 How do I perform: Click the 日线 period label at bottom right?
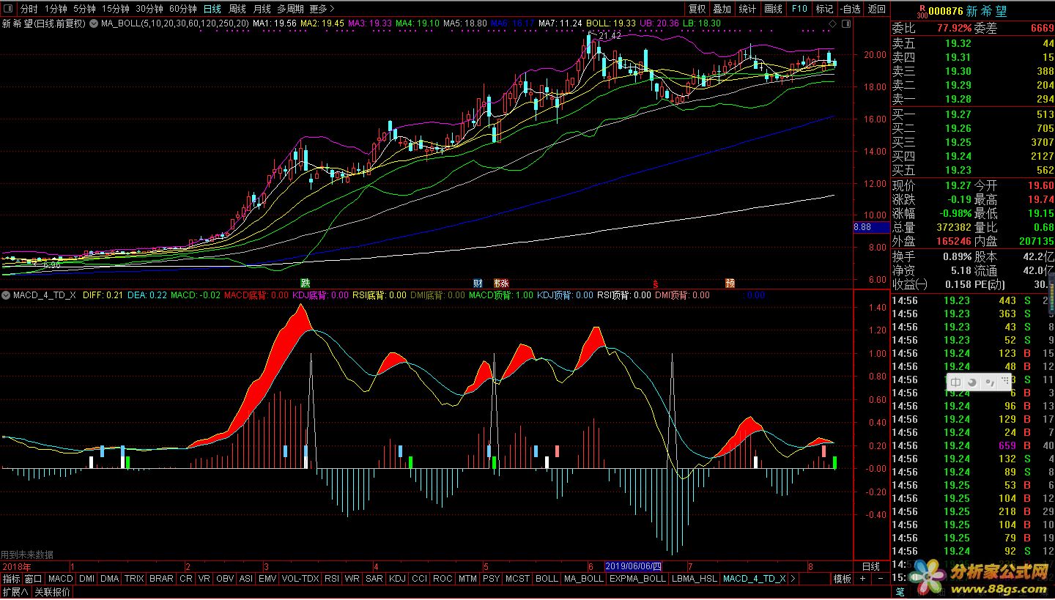871,566
